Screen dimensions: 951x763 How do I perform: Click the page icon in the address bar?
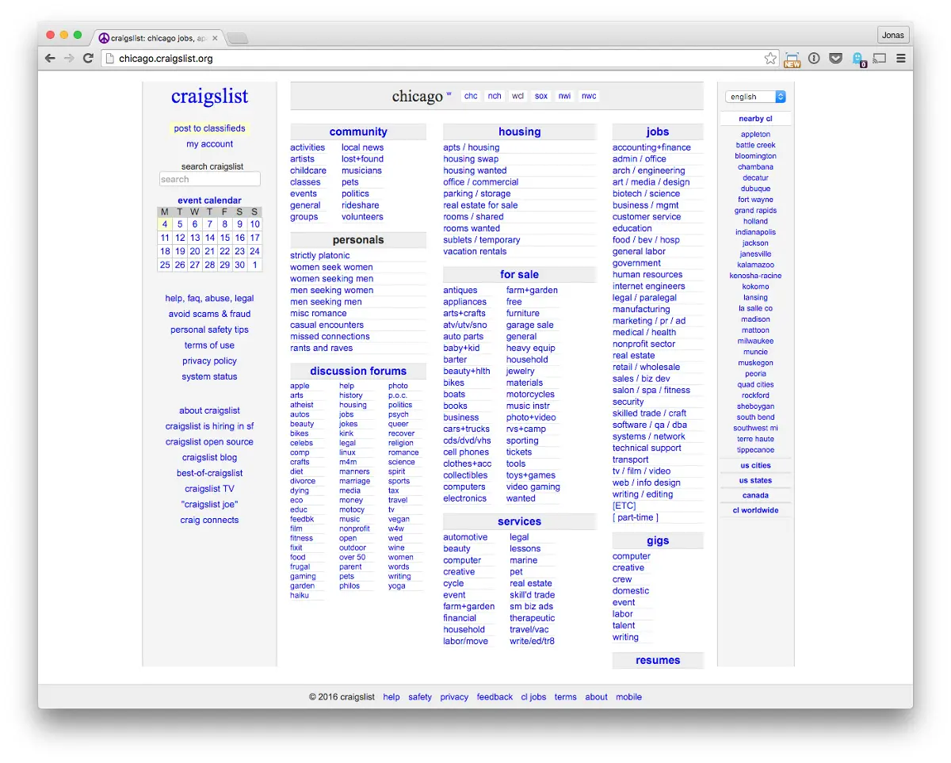pos(110,58)
